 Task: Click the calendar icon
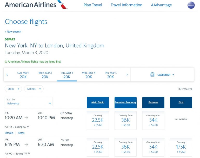(152, 75)
